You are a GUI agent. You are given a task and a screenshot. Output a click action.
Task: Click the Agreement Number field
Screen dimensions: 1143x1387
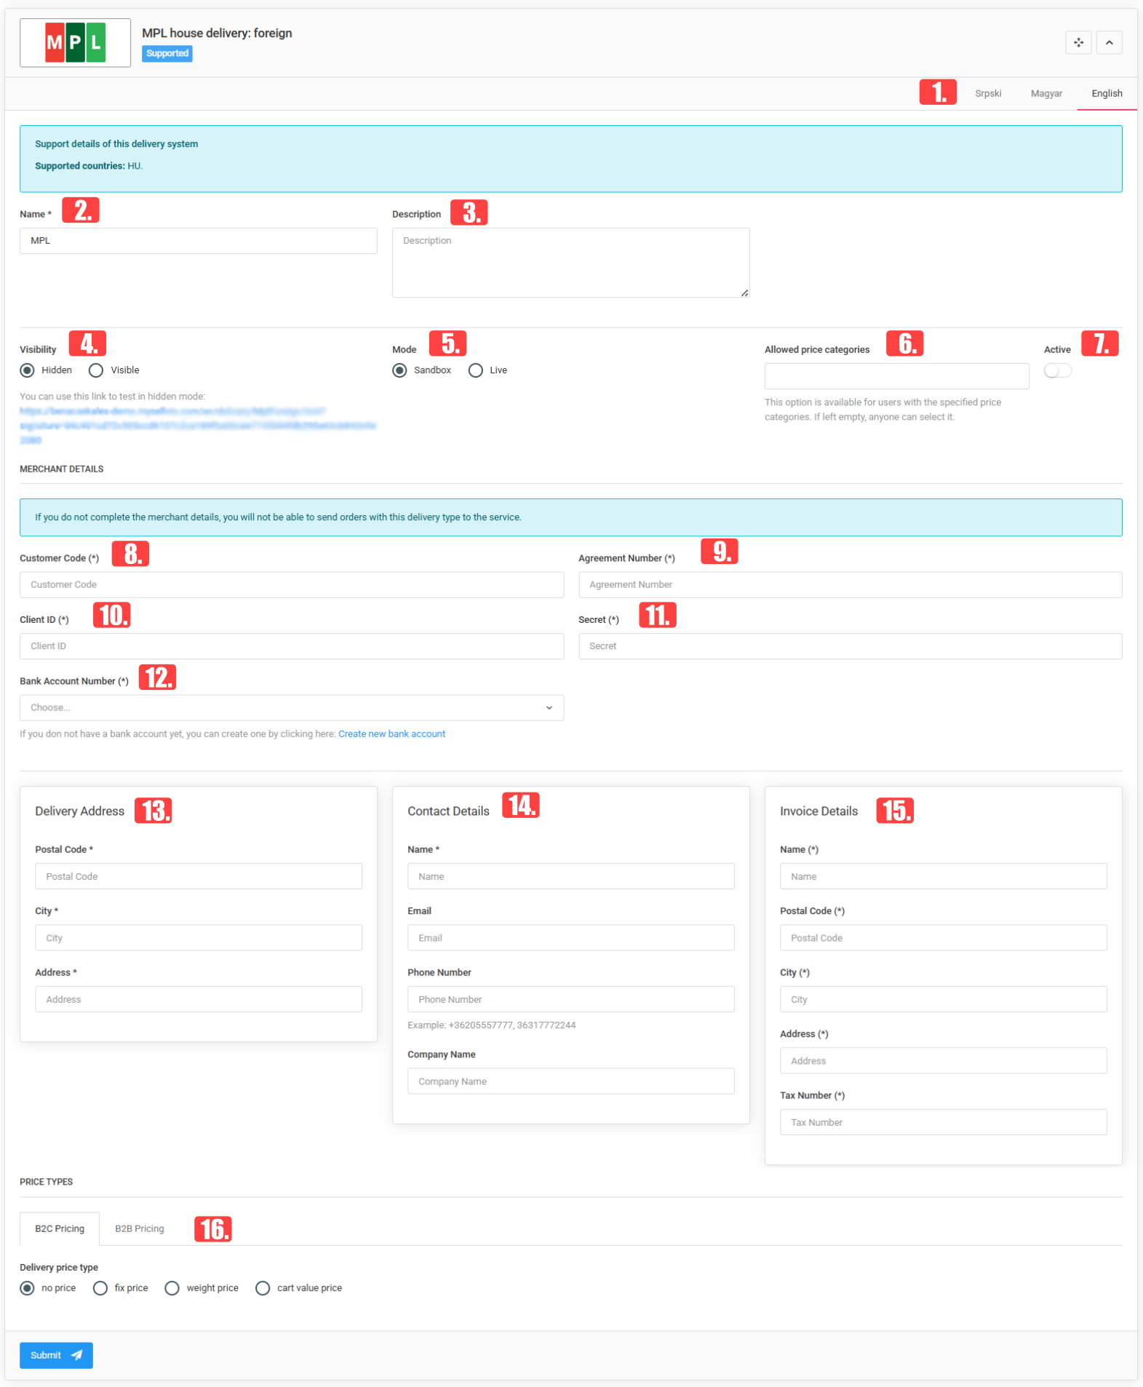(851, 585)
